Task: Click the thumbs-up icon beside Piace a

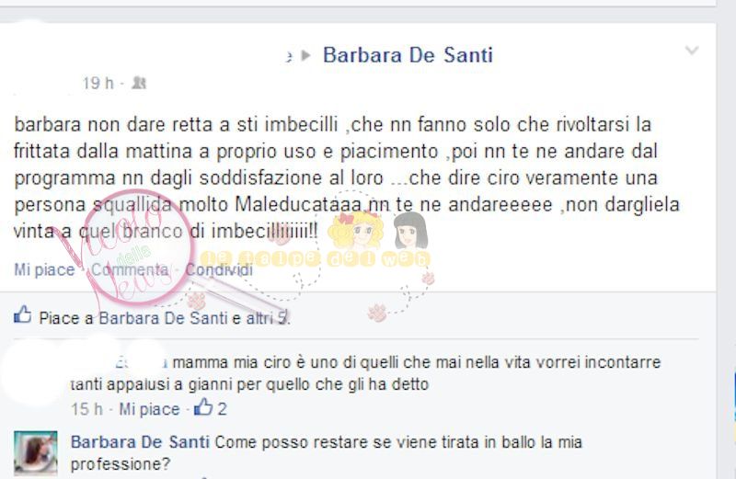Action: click(x=22, y=314)
